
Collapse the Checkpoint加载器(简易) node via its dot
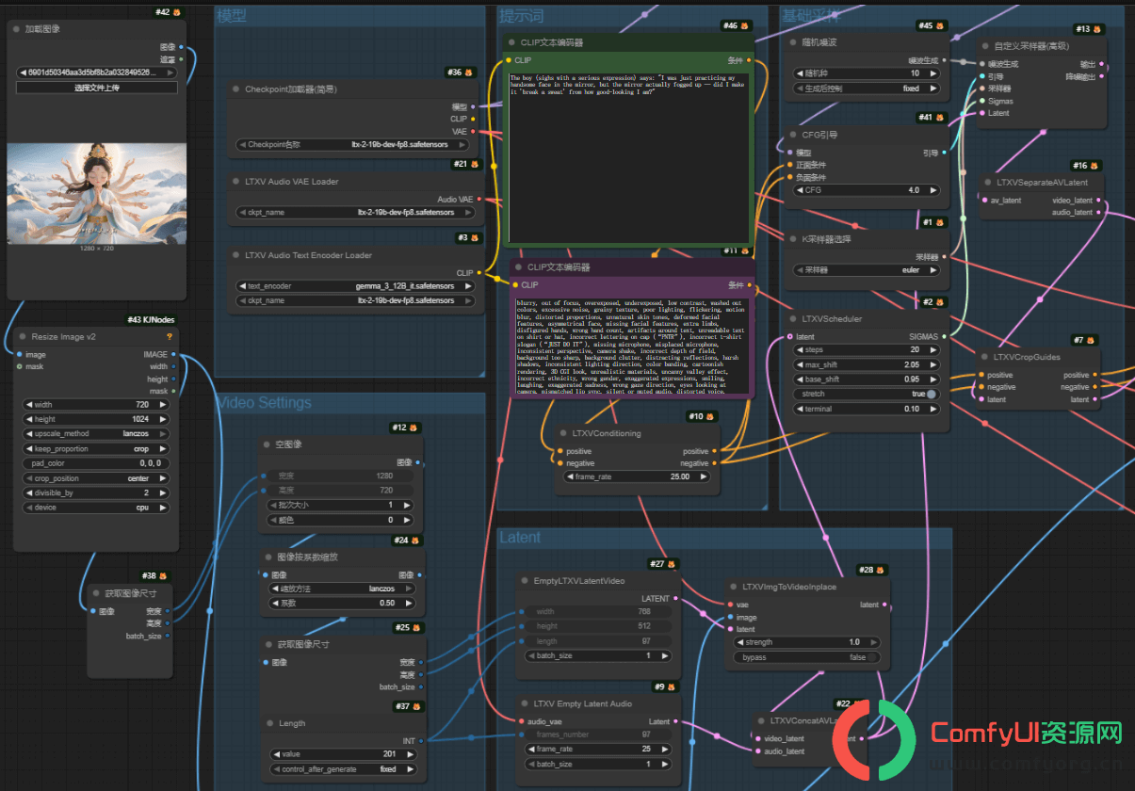[x=235, y=89]
